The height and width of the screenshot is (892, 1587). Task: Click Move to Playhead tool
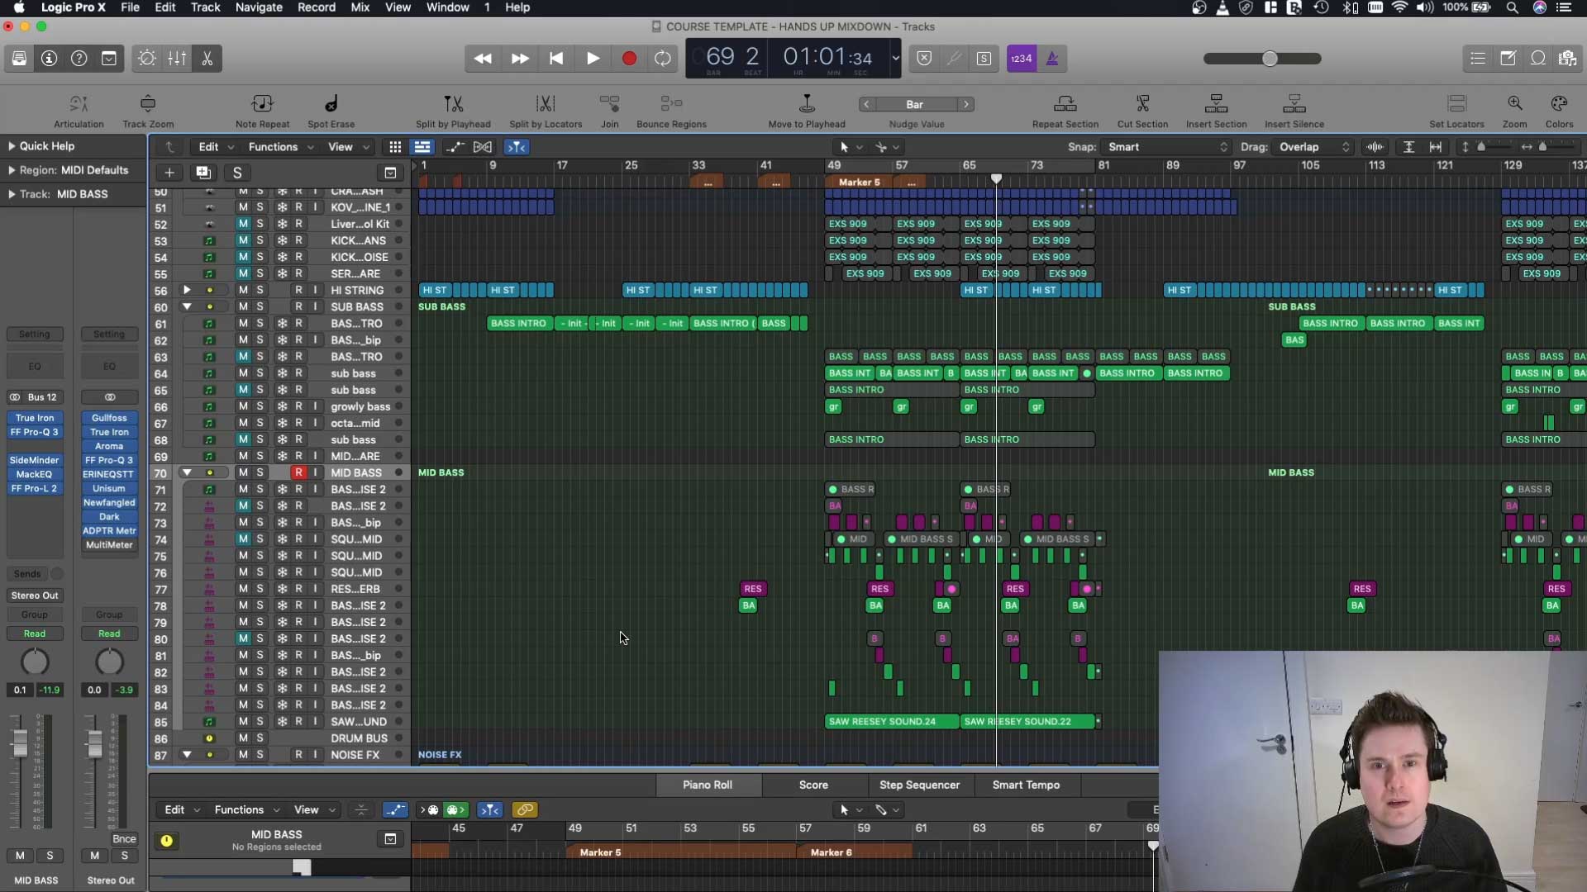point(807,111)
